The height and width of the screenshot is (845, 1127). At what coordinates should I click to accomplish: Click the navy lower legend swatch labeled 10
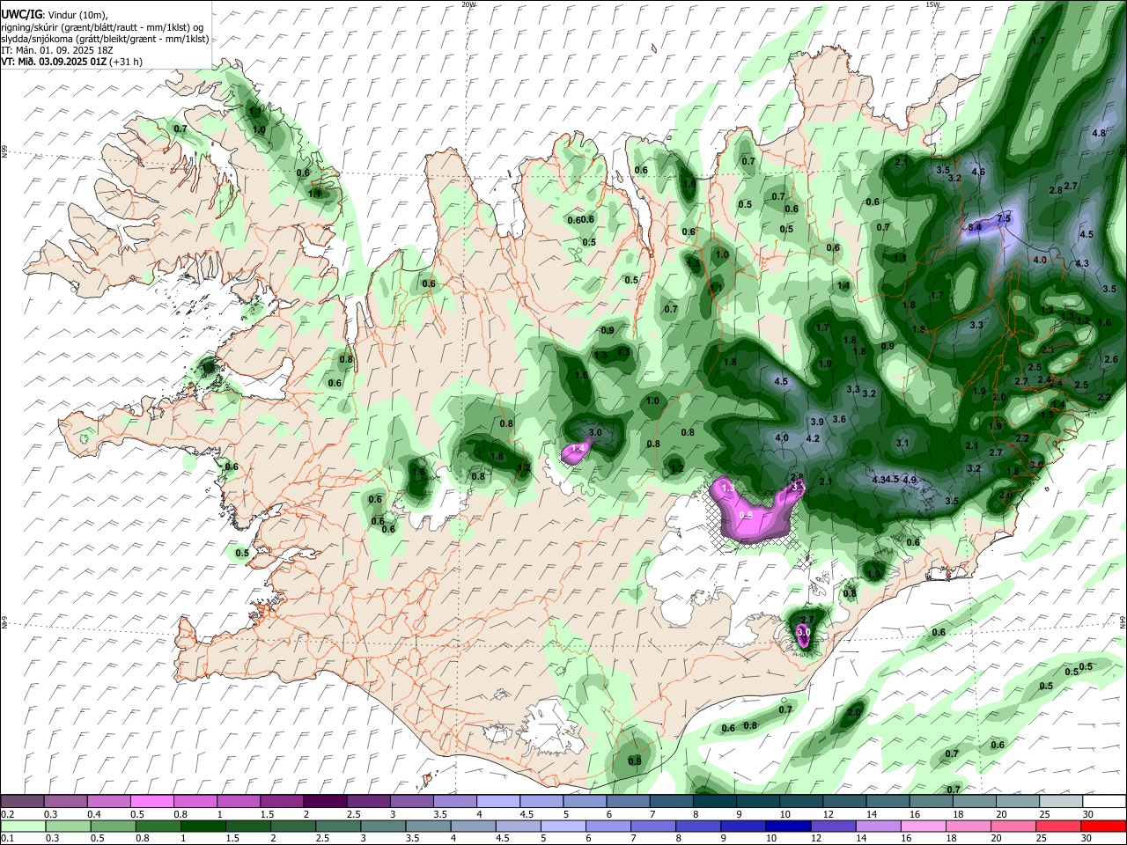pyautogui.click(x=788, y=826)
